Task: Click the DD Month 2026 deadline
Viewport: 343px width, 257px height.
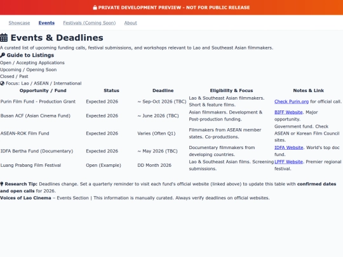Action: [x=154, y=165]
